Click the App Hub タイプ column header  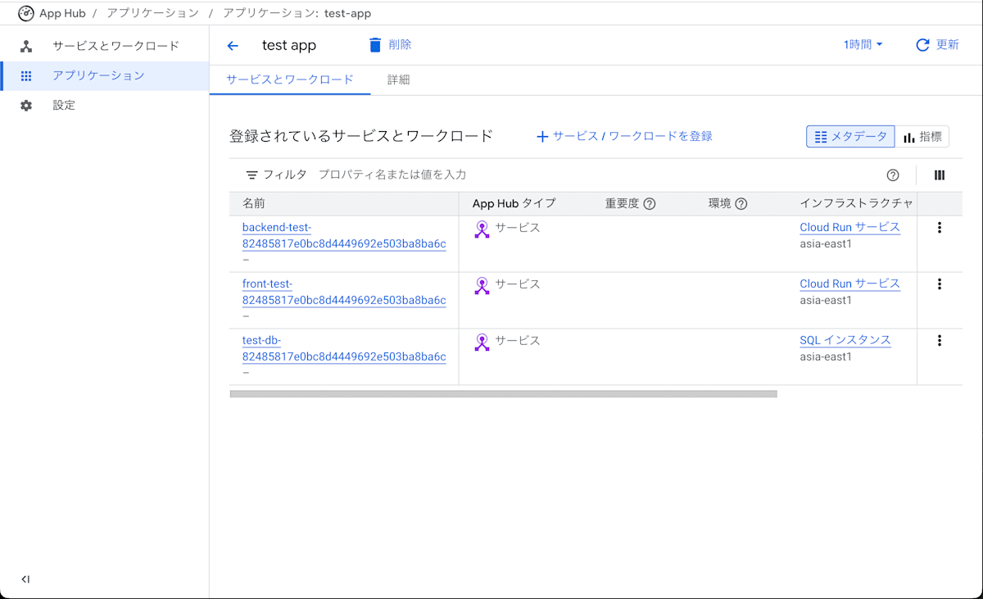tap(514, 203)
